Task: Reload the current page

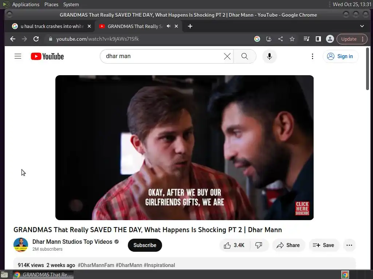Action: (36, 39)
